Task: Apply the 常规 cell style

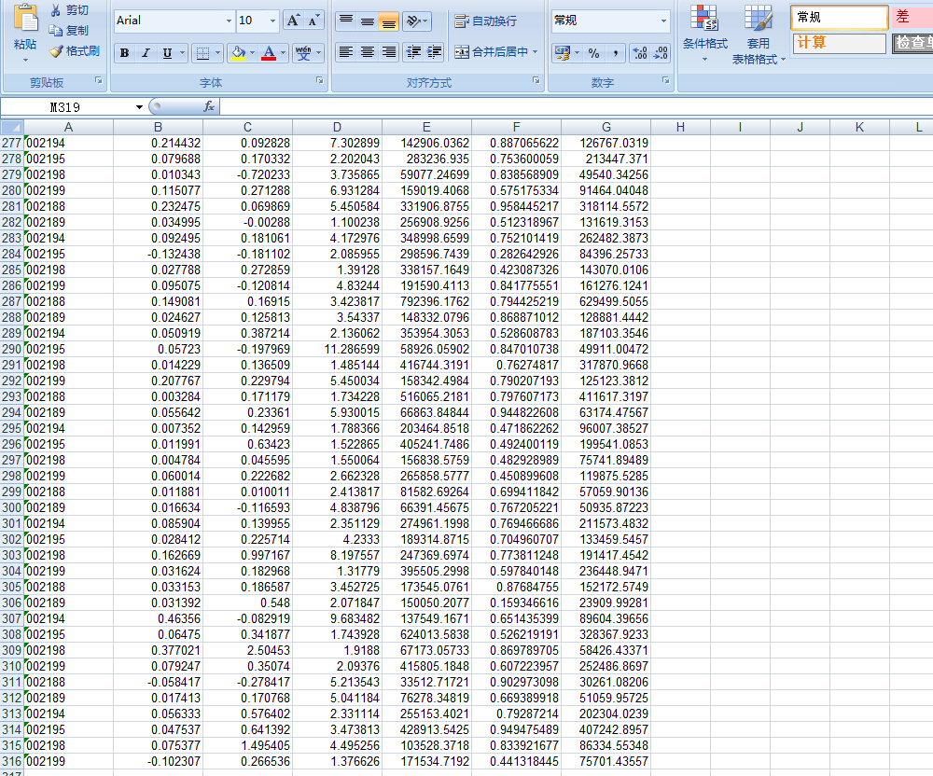Action: [840, 17]
